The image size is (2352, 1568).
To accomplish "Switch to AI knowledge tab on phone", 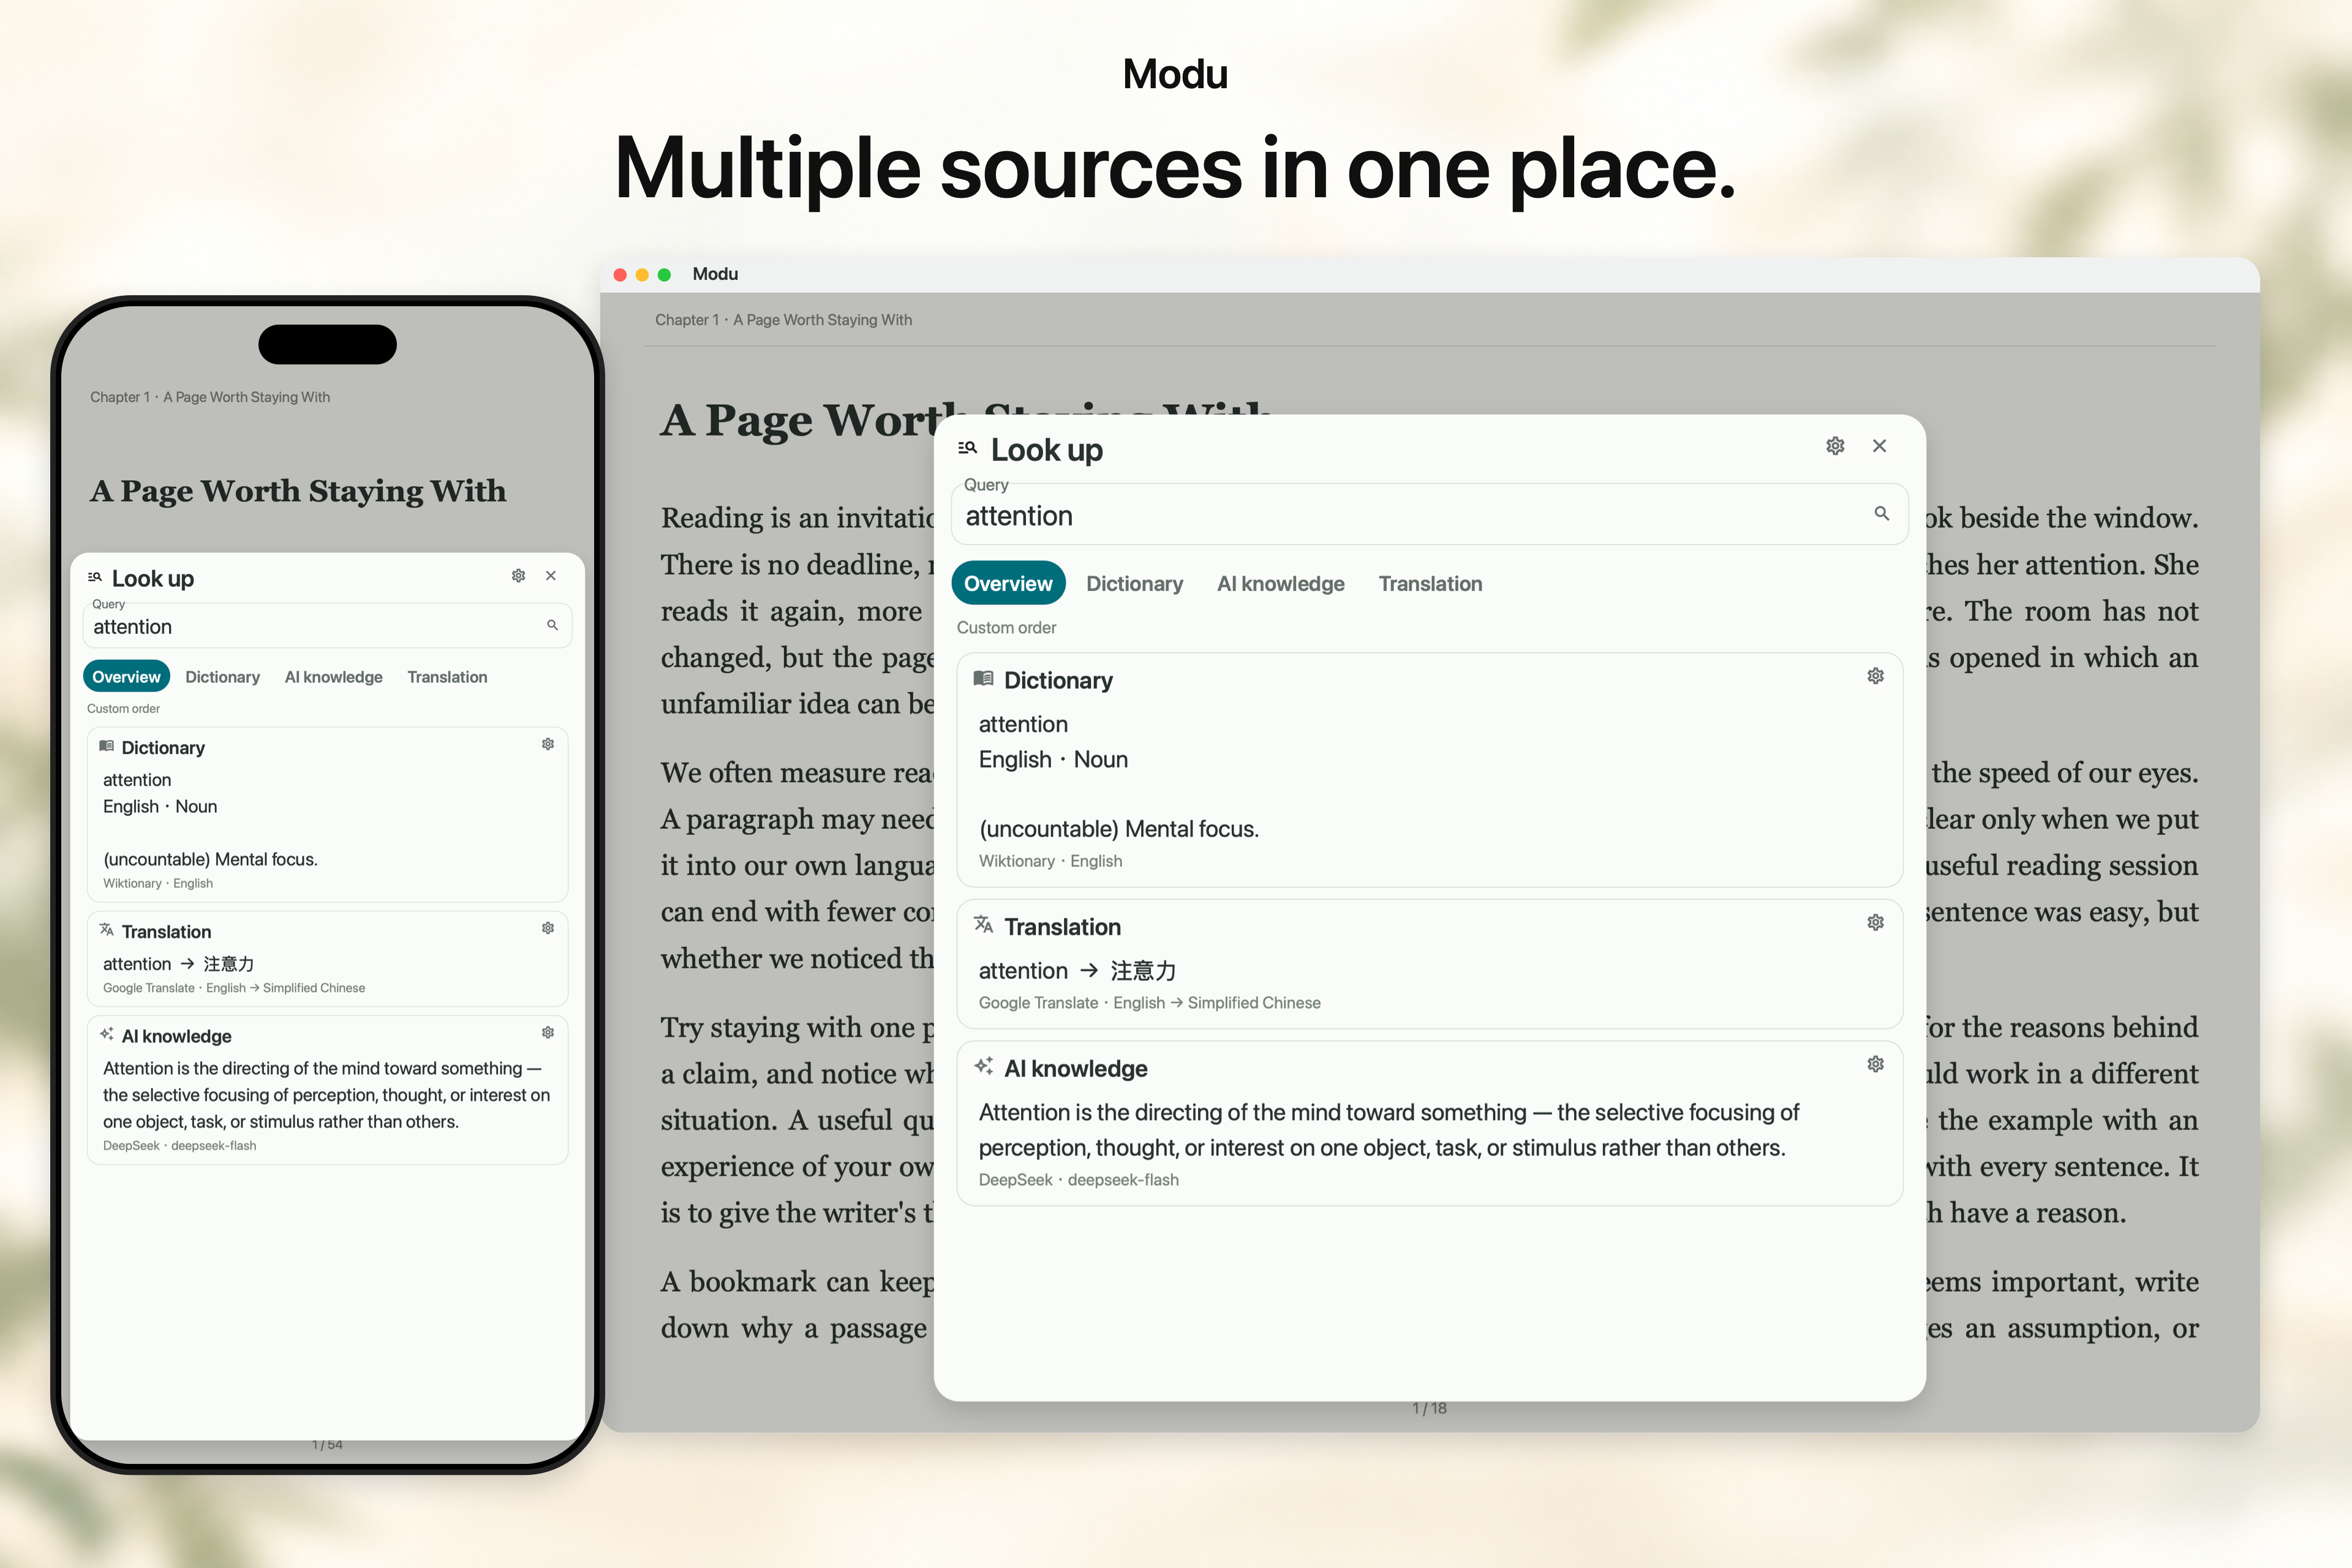I will (333, 677).
